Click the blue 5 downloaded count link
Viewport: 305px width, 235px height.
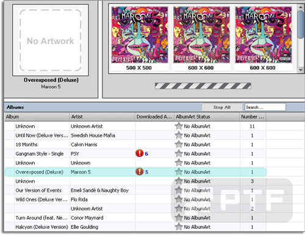tap(146, 172)
